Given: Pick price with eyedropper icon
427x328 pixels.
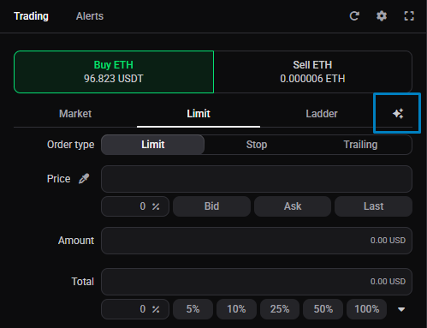Looking at the screenshot, I should point(84,179).
